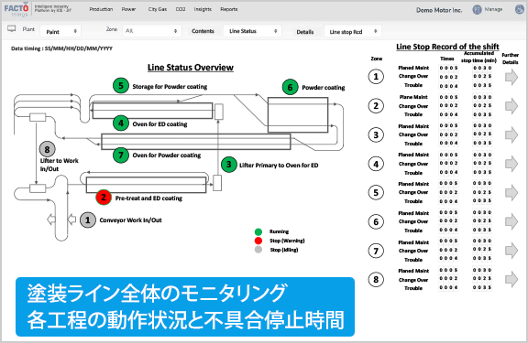Click the red Stop (Warning) legend dot
Image resolution: width=528 pixels, height=343 pixels.
258,241
